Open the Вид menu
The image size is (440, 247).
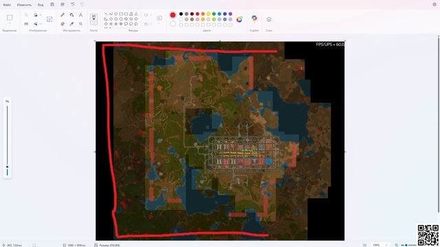tap(41, 5)
